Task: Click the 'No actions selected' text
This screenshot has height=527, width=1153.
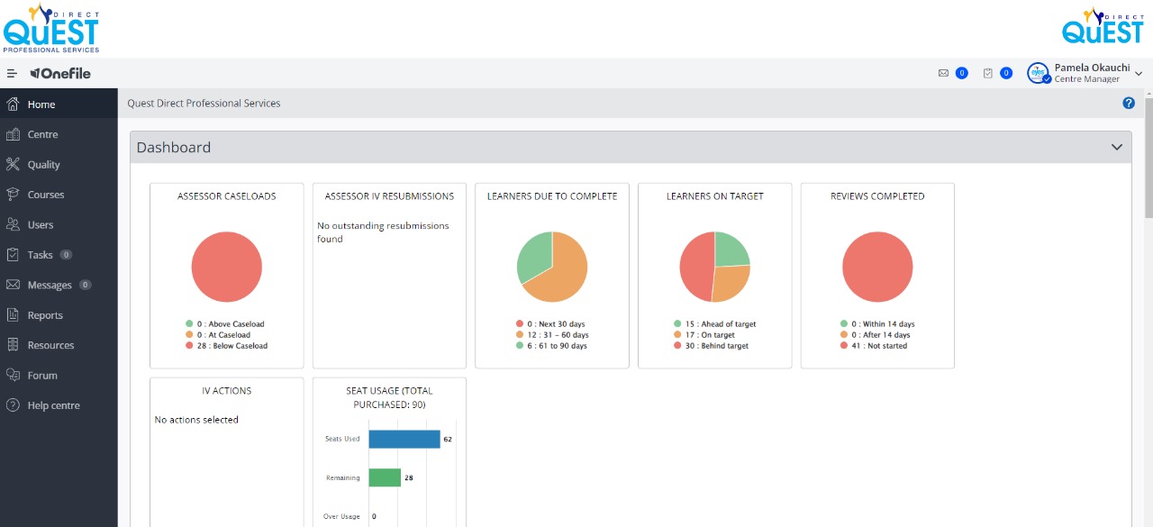Action: [196, 420]
